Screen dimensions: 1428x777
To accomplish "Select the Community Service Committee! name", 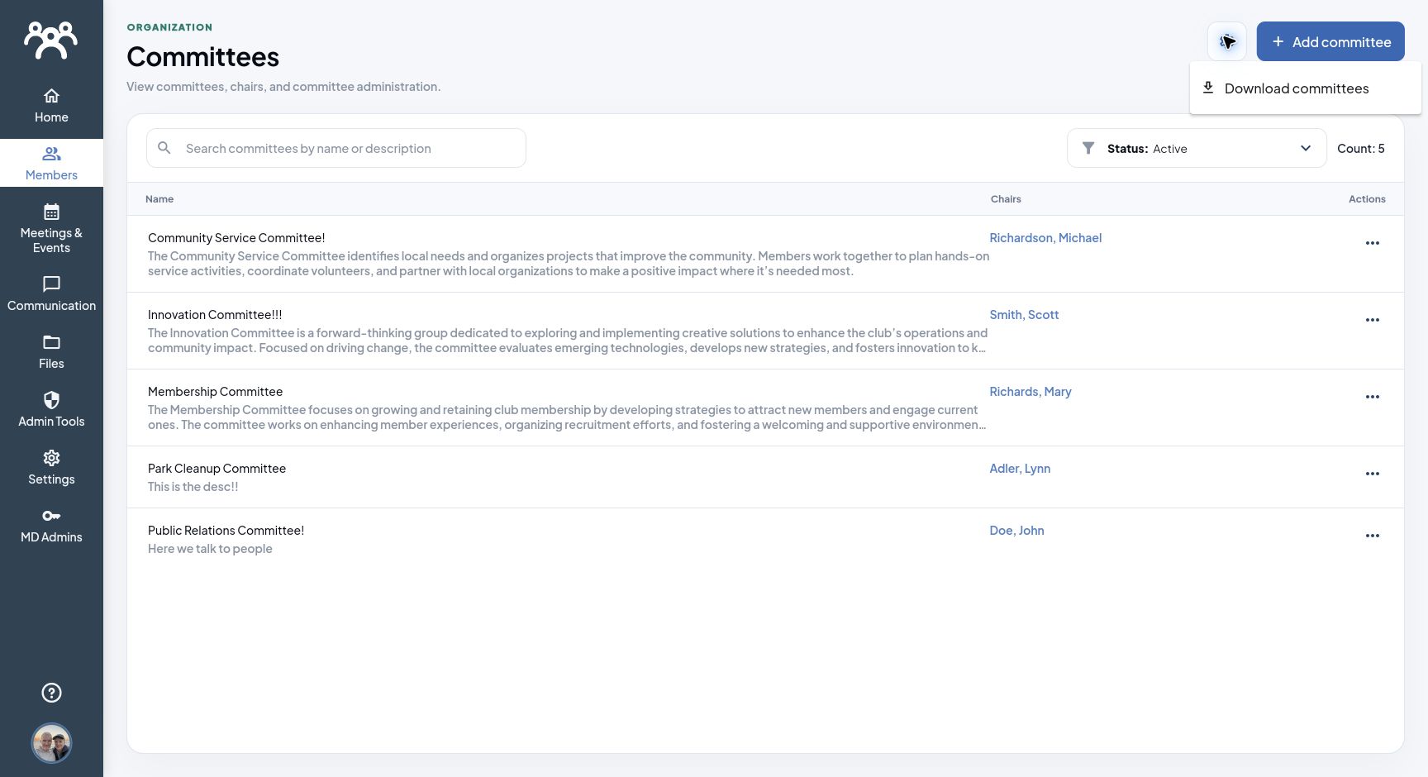I will tap(236, 238).
